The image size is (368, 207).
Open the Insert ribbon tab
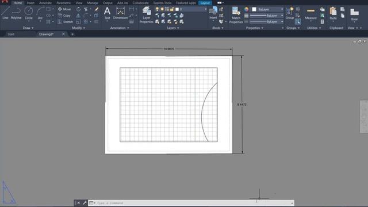coord(30,3)
